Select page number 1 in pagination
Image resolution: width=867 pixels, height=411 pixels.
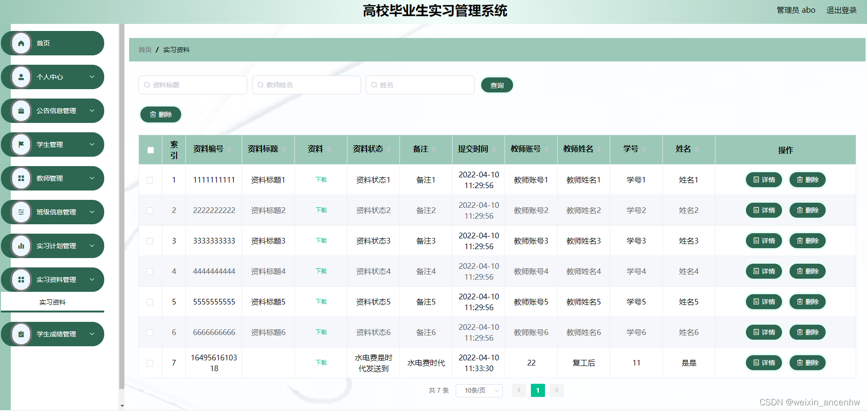[538, 390]
